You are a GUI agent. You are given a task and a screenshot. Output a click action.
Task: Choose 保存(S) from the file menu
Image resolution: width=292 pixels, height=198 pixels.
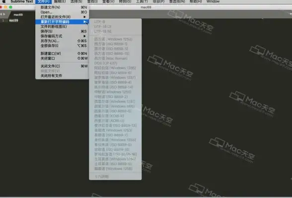62,31
